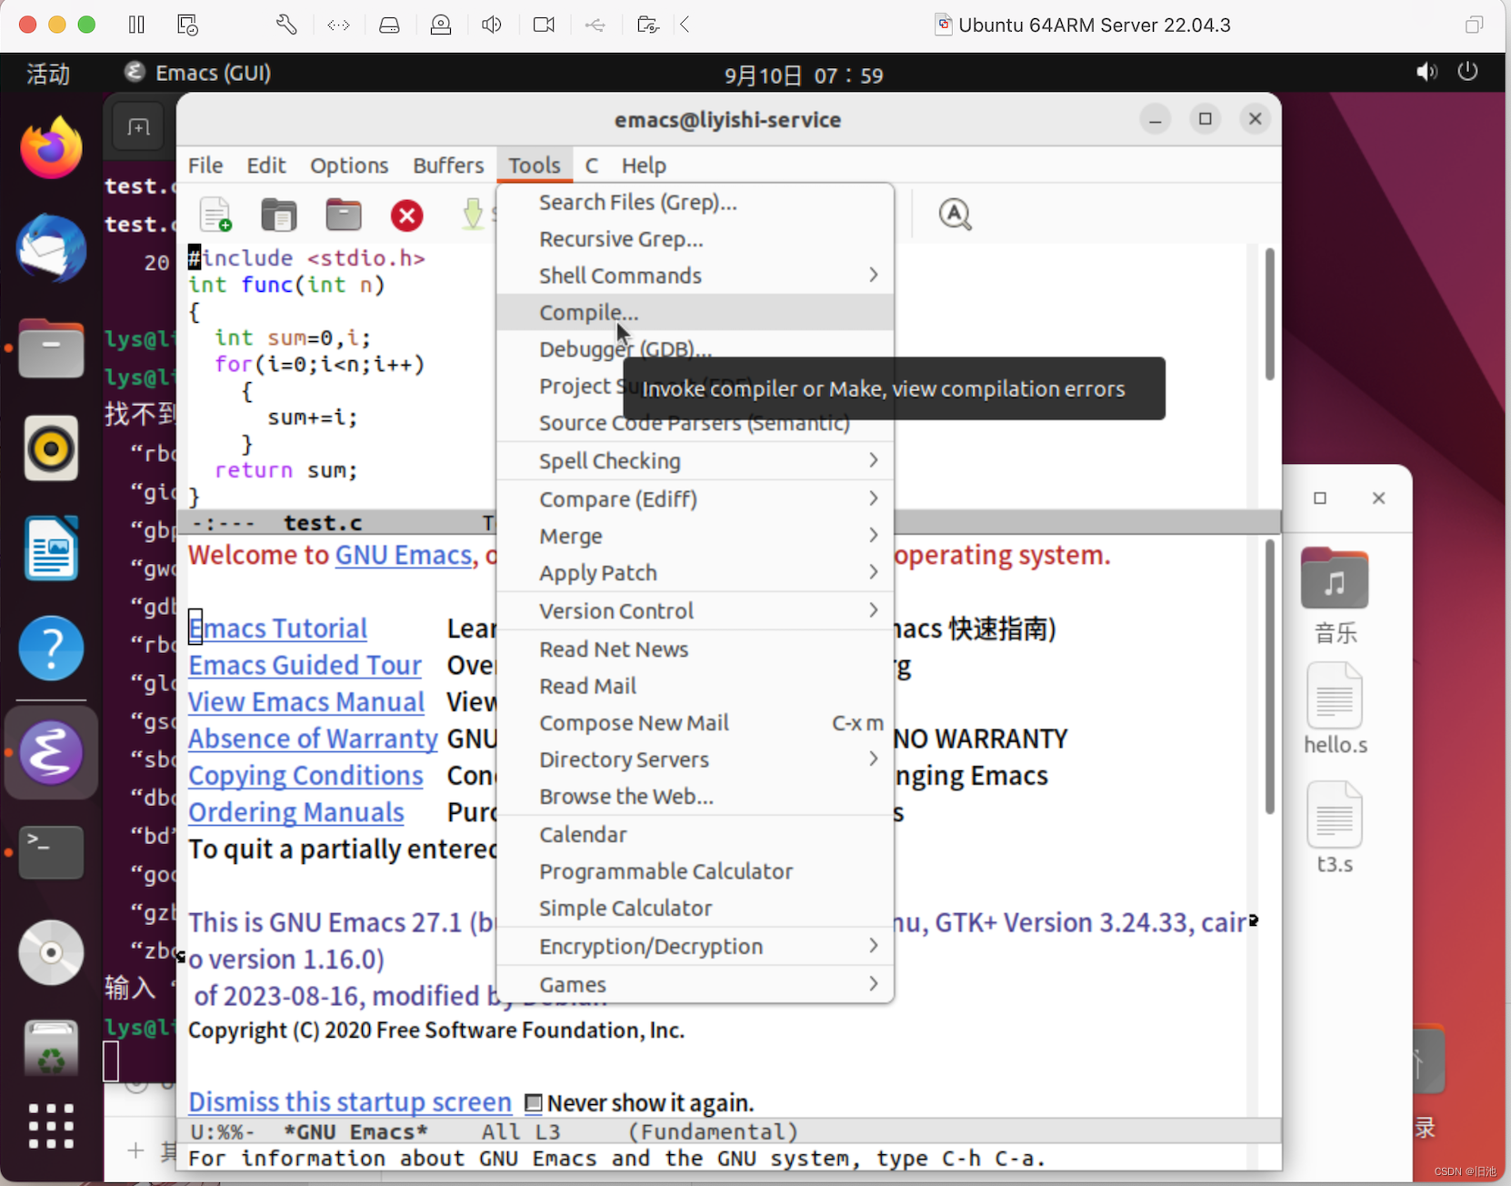Expand the Spell Checking submenu
The image size is (1511, 1186).
pyautogui.click(x=695, y=461)
